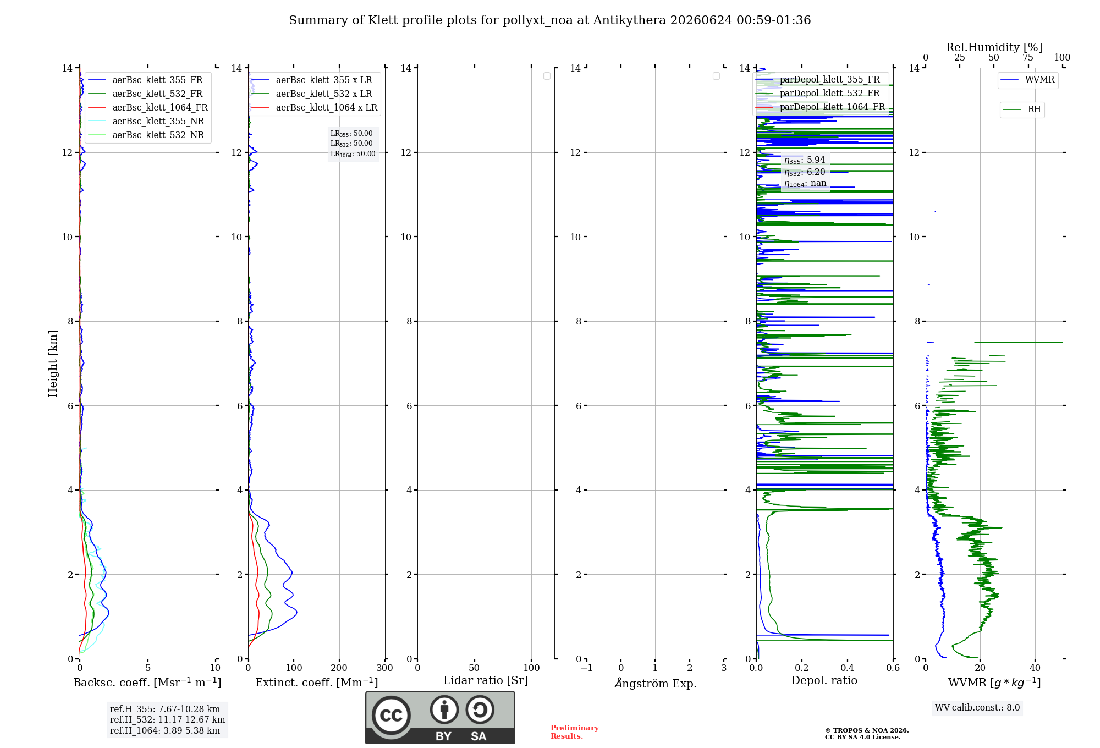Screen dimensions: 1100x748
Task: Click the blue aerBsc_klett_355_FR legend line
Action: [x=97, y=80]
